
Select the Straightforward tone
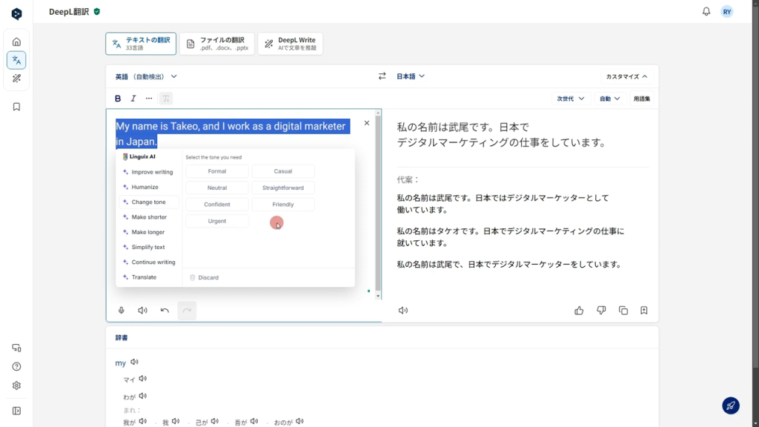(282, 188)
